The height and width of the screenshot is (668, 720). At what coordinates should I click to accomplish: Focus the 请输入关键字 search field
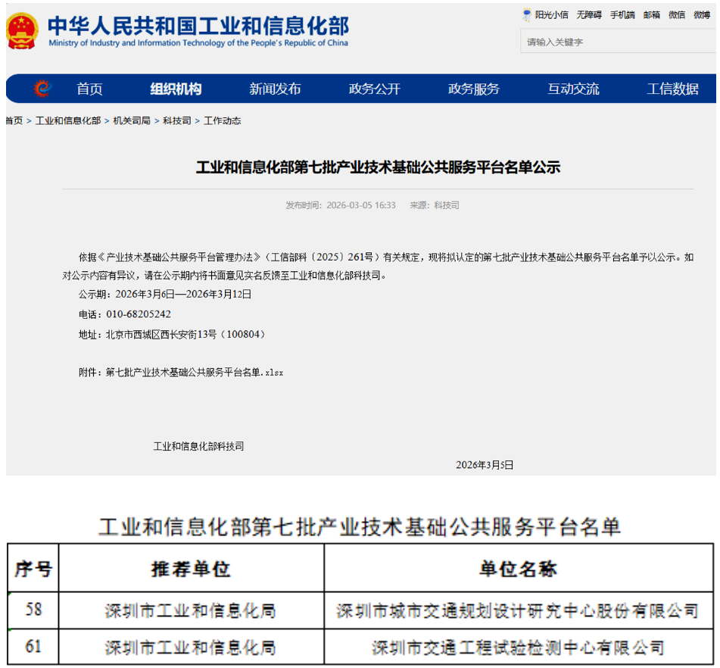[x=618, y=42]
